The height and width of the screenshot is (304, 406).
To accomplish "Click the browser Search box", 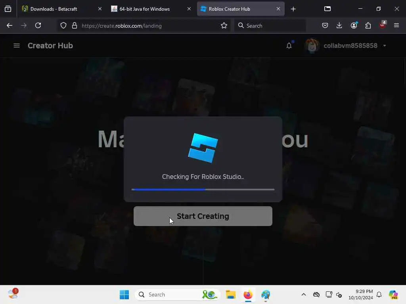I will [270, 26].
